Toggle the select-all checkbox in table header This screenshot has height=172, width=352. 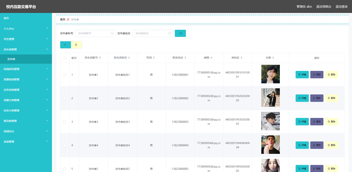[x=65, y=58]
